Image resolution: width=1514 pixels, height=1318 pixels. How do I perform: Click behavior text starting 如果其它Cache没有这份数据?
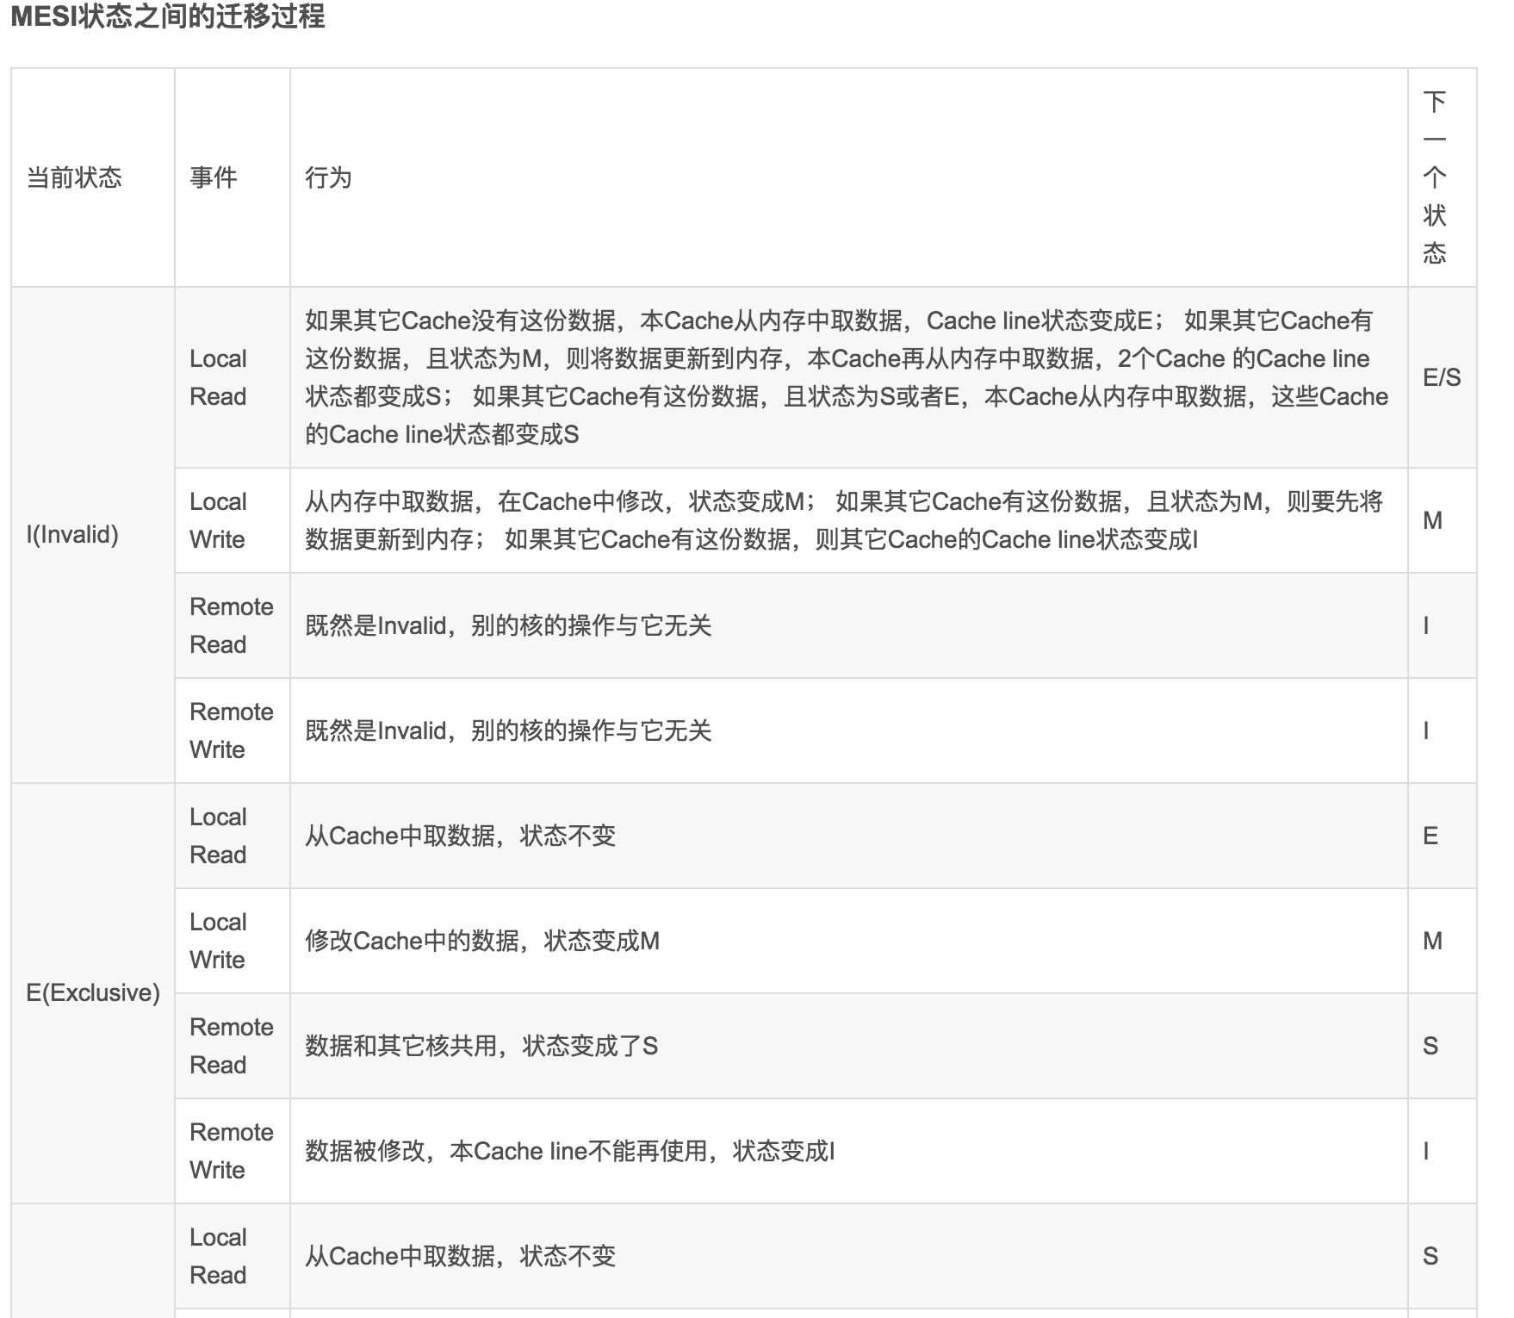click(847, 377)
